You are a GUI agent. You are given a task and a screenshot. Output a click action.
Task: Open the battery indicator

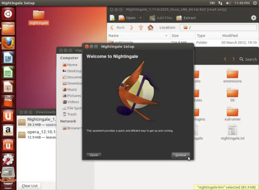click(x=212, y=3)
